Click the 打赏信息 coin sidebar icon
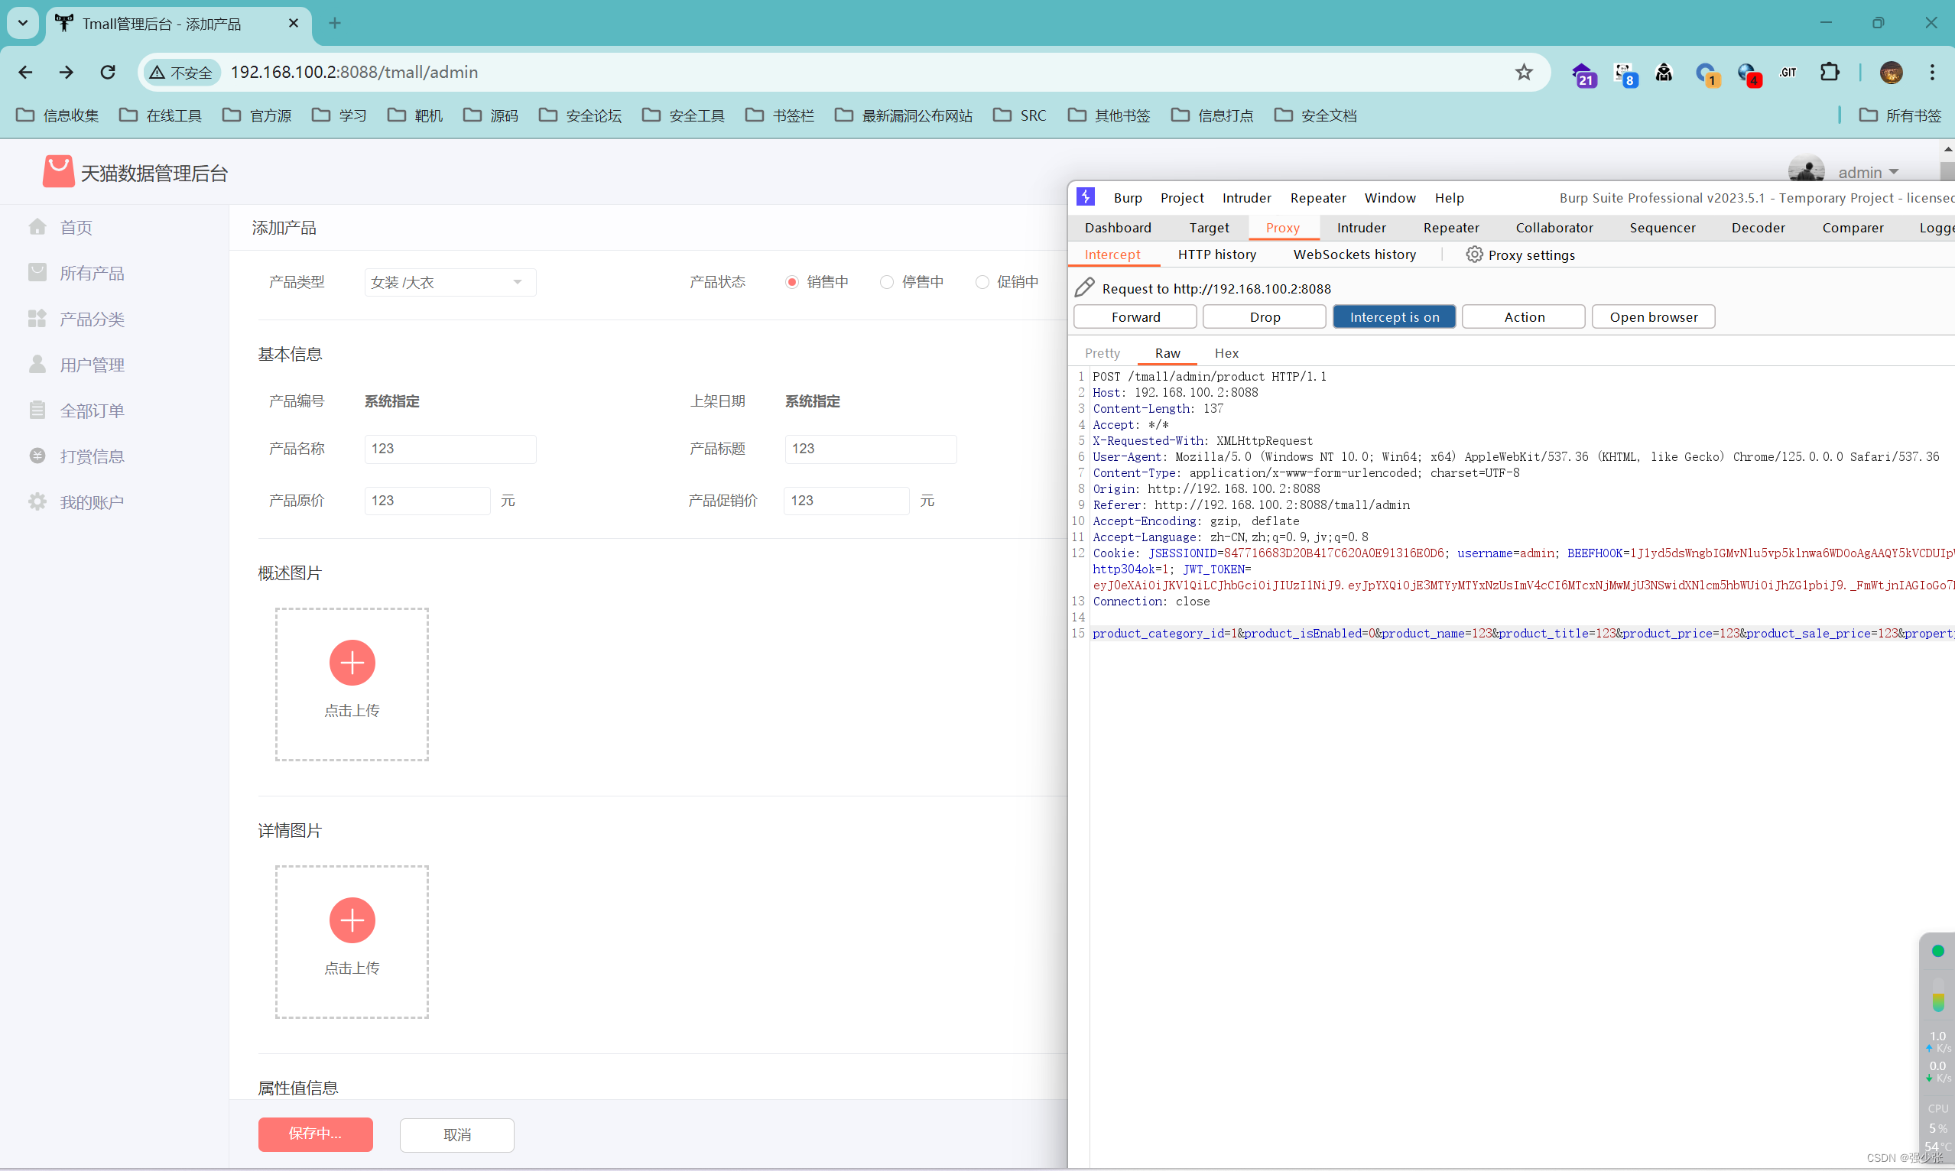The image size is (1955, 1171). point(37,456)
